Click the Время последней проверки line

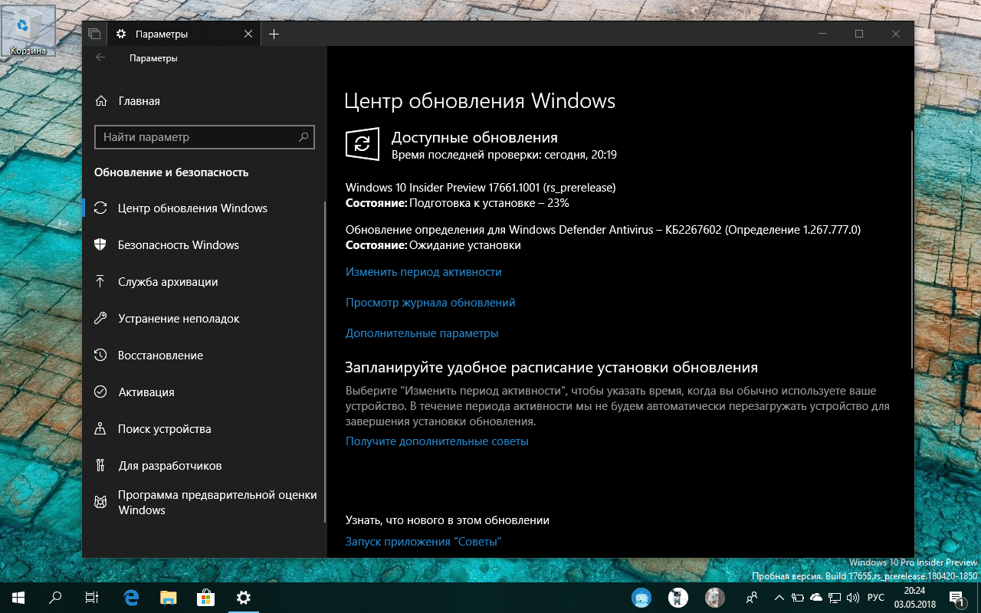(504, 155)
